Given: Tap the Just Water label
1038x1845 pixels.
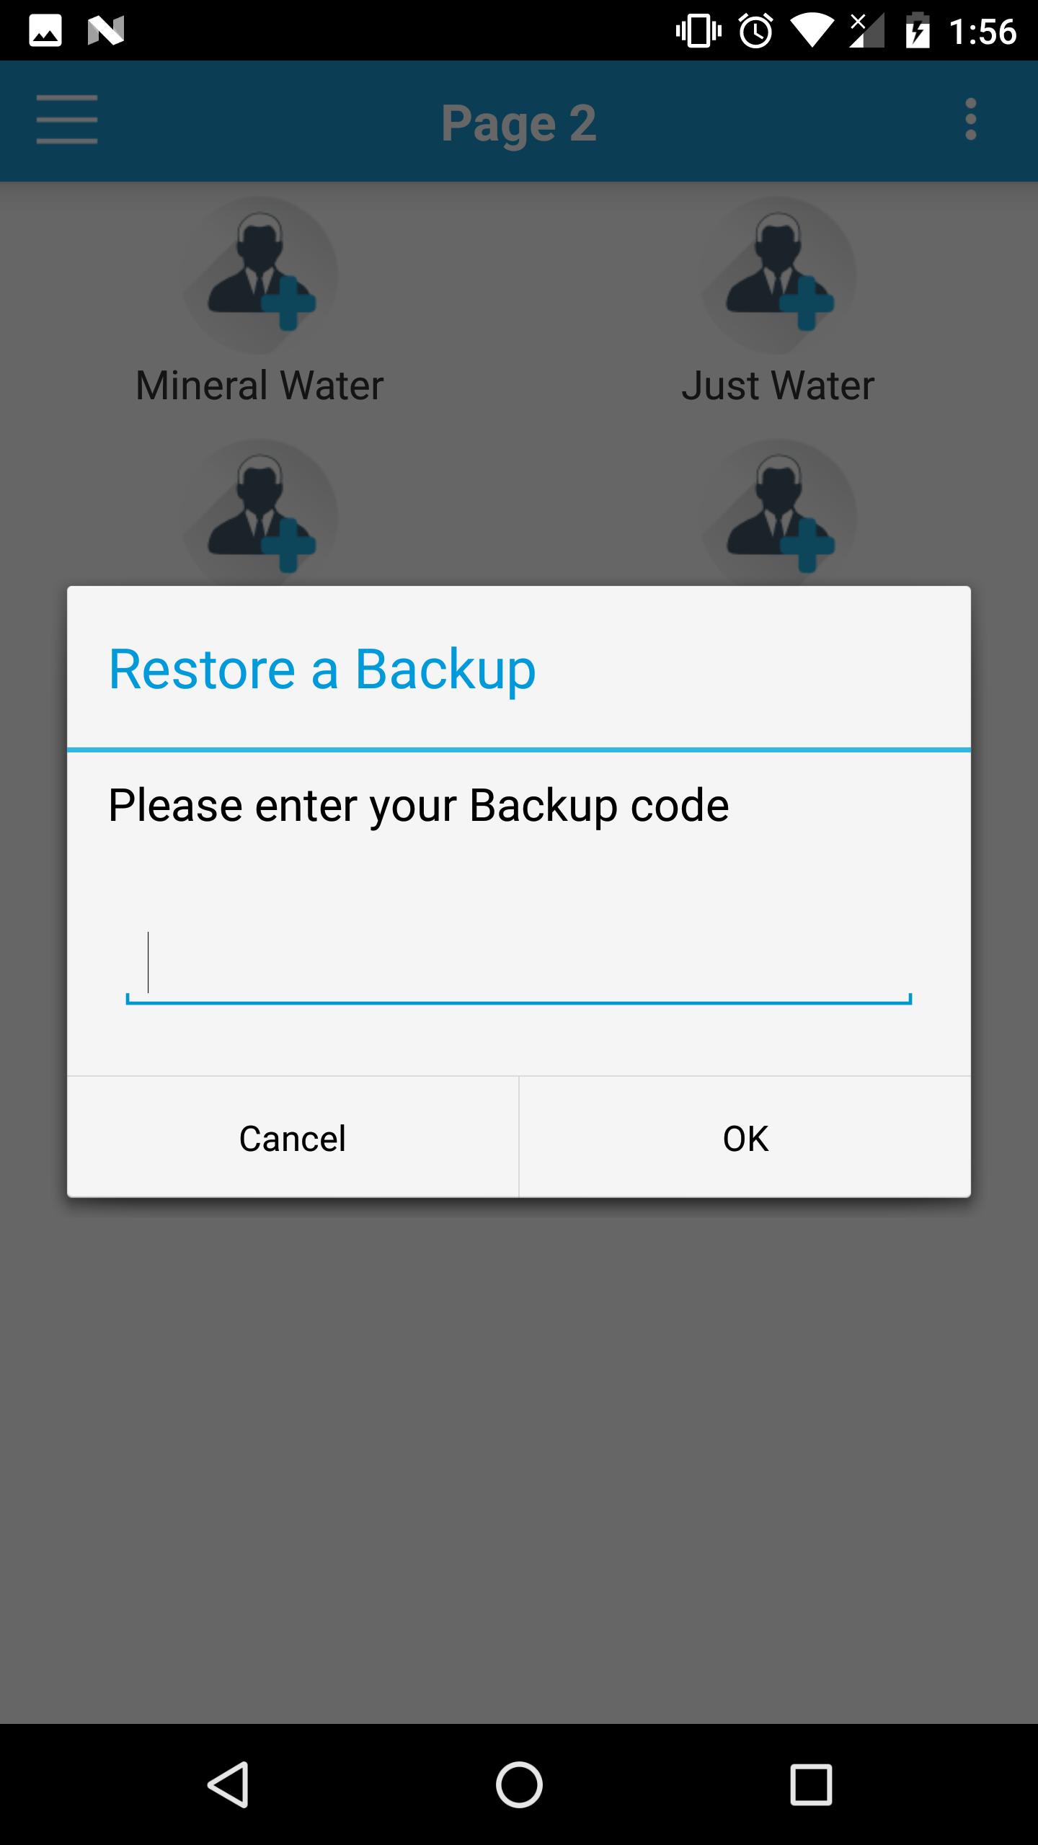Looking at the screenshot, I should pos(778,385).
